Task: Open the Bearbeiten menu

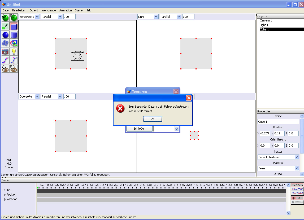Action: [19, 10]
